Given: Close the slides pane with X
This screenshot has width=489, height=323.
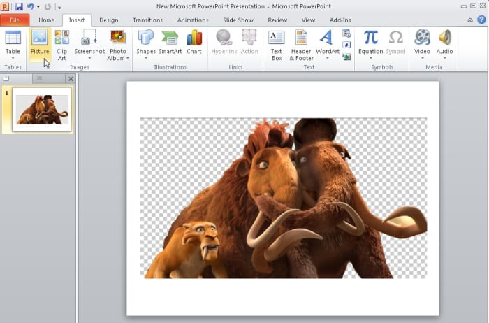Looking at the screenshot, I should (71, 79).
